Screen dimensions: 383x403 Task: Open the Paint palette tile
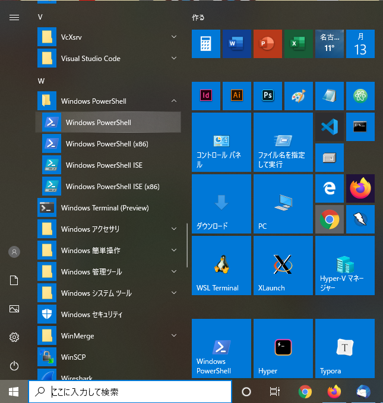[299, 96]
